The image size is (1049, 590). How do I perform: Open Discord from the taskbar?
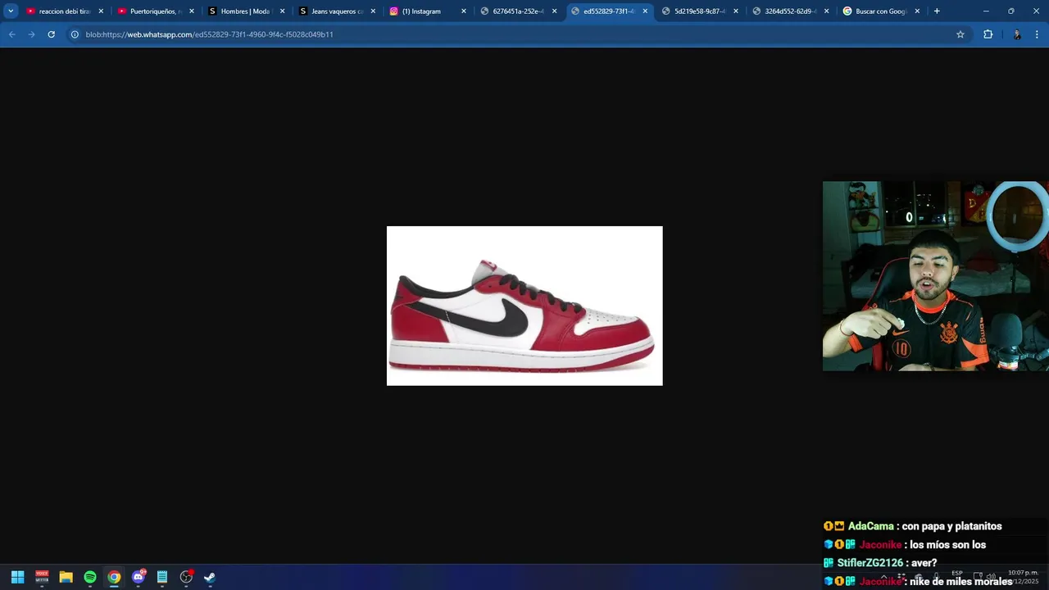click(139, 577)
